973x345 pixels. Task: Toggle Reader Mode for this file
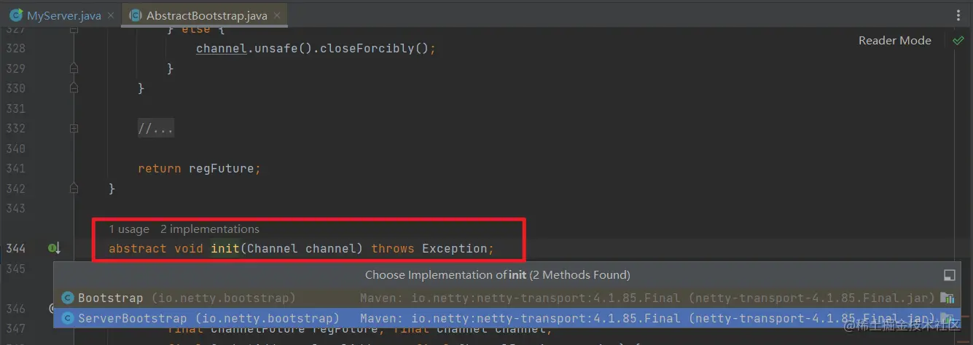point(894,41)
